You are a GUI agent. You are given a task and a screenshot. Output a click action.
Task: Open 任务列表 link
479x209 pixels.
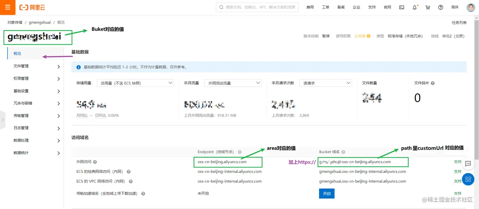click(459, 23)
